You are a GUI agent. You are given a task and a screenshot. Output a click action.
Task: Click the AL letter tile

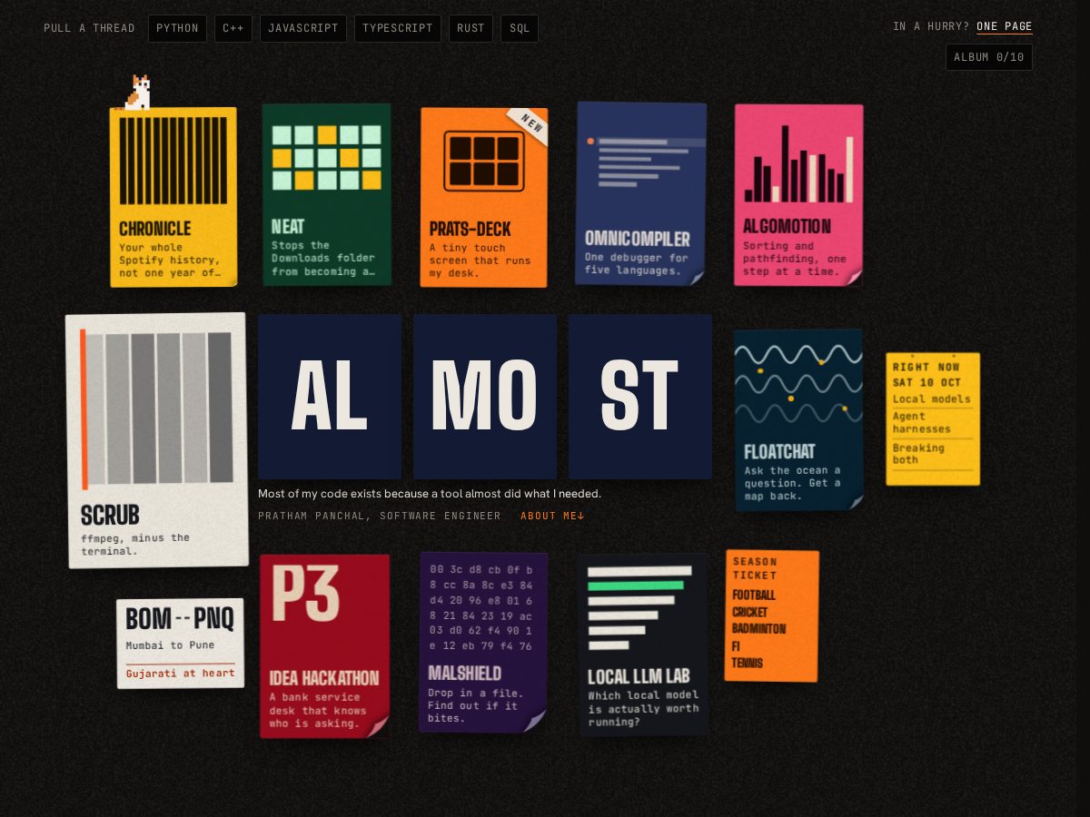tap(330, 397)
